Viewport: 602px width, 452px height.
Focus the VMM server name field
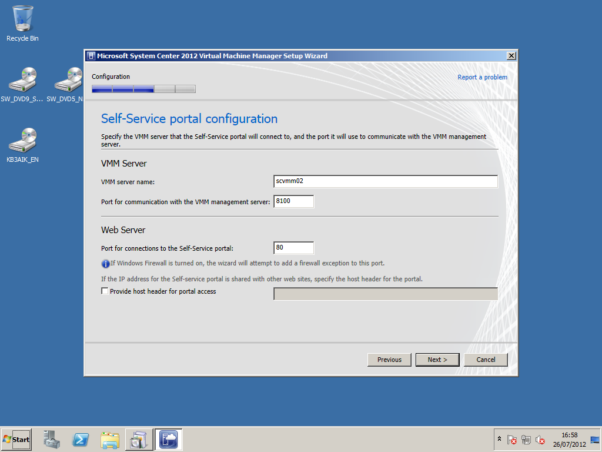(x=386, y=181)
